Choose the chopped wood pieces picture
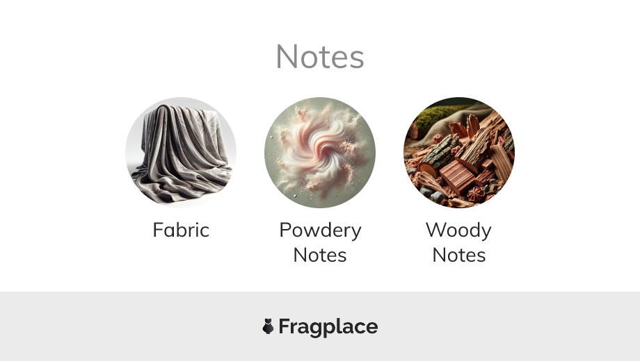 [x=459, y=153]
